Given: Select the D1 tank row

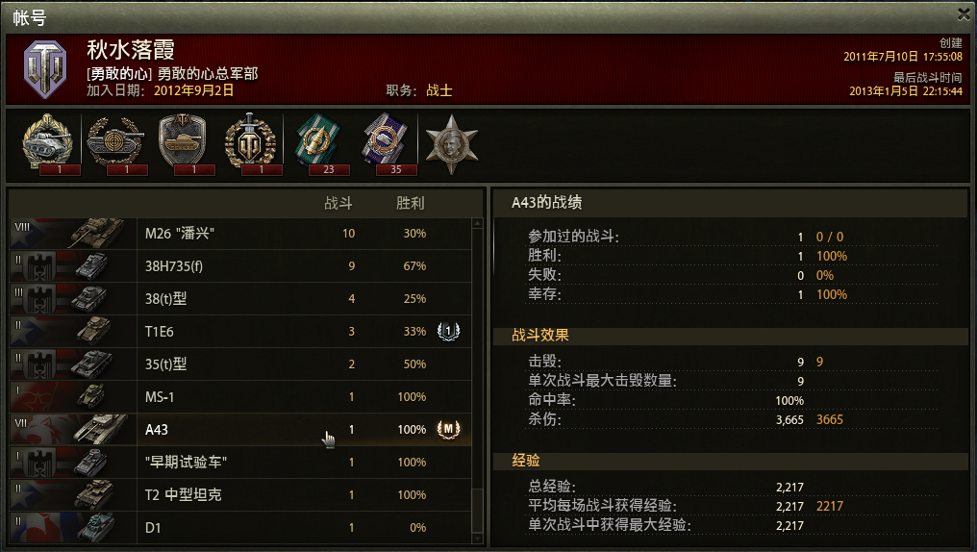Looking at the screenshot, I should point(240,528).
